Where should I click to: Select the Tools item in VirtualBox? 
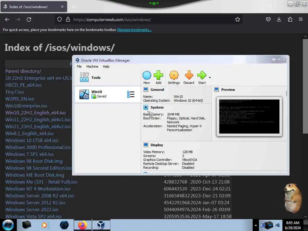[107, 77]
